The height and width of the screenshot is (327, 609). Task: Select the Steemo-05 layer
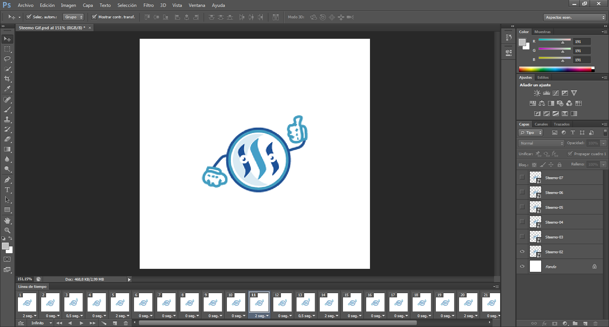[x=554, y=208]
